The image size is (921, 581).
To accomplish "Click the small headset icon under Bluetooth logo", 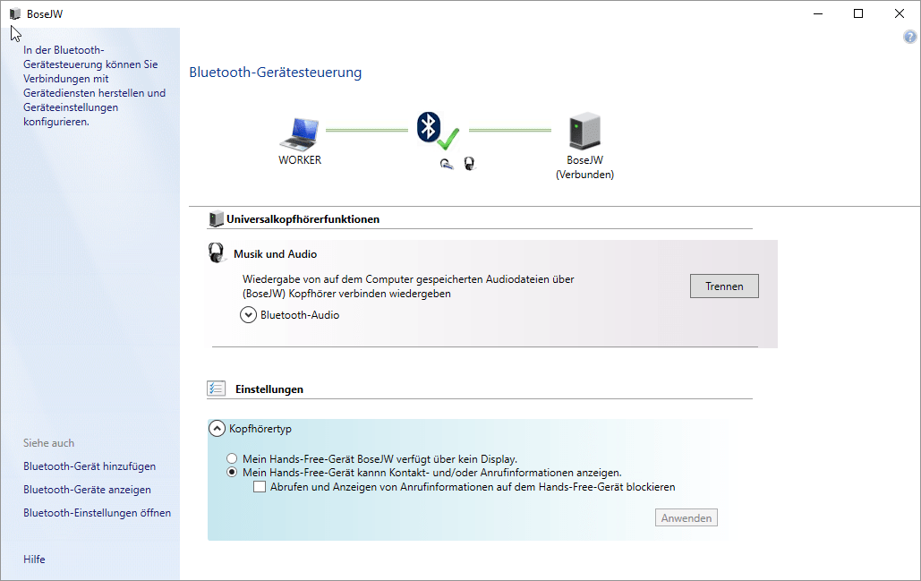I will pos(446,164).
